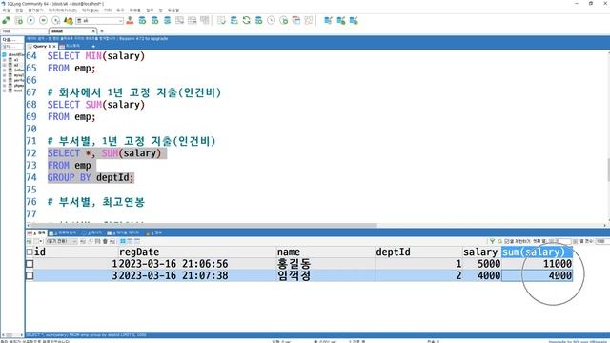Run the execute query toolbar icon
Viewport: 610px width, 343px height.
[x=30, y=20]
